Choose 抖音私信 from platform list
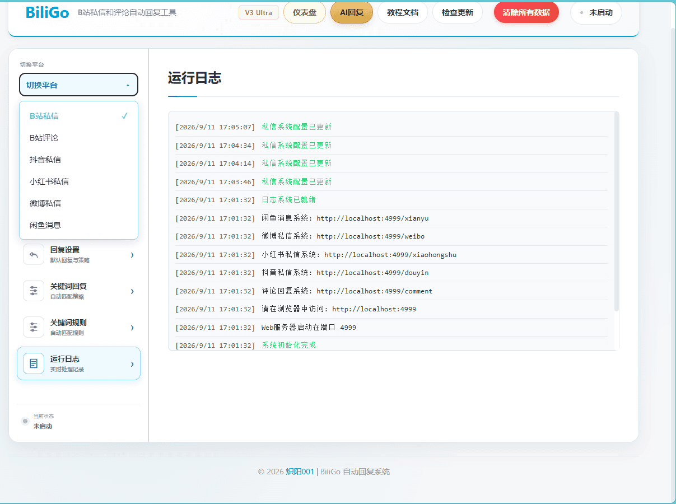 pos(78,160)
